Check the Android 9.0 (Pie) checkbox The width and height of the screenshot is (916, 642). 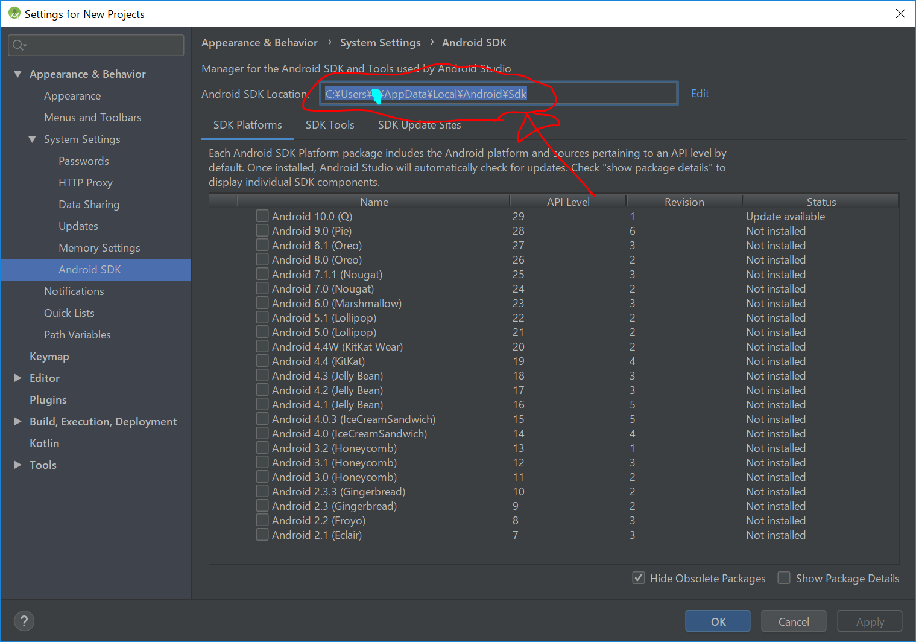pos(262,230)
